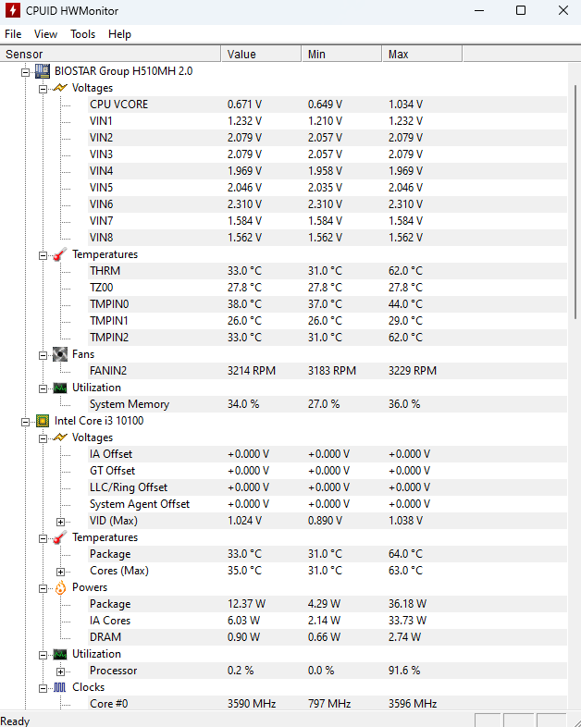Expand the Processor utilization entry
Screen dimensions: 581x727
(60, 672)
